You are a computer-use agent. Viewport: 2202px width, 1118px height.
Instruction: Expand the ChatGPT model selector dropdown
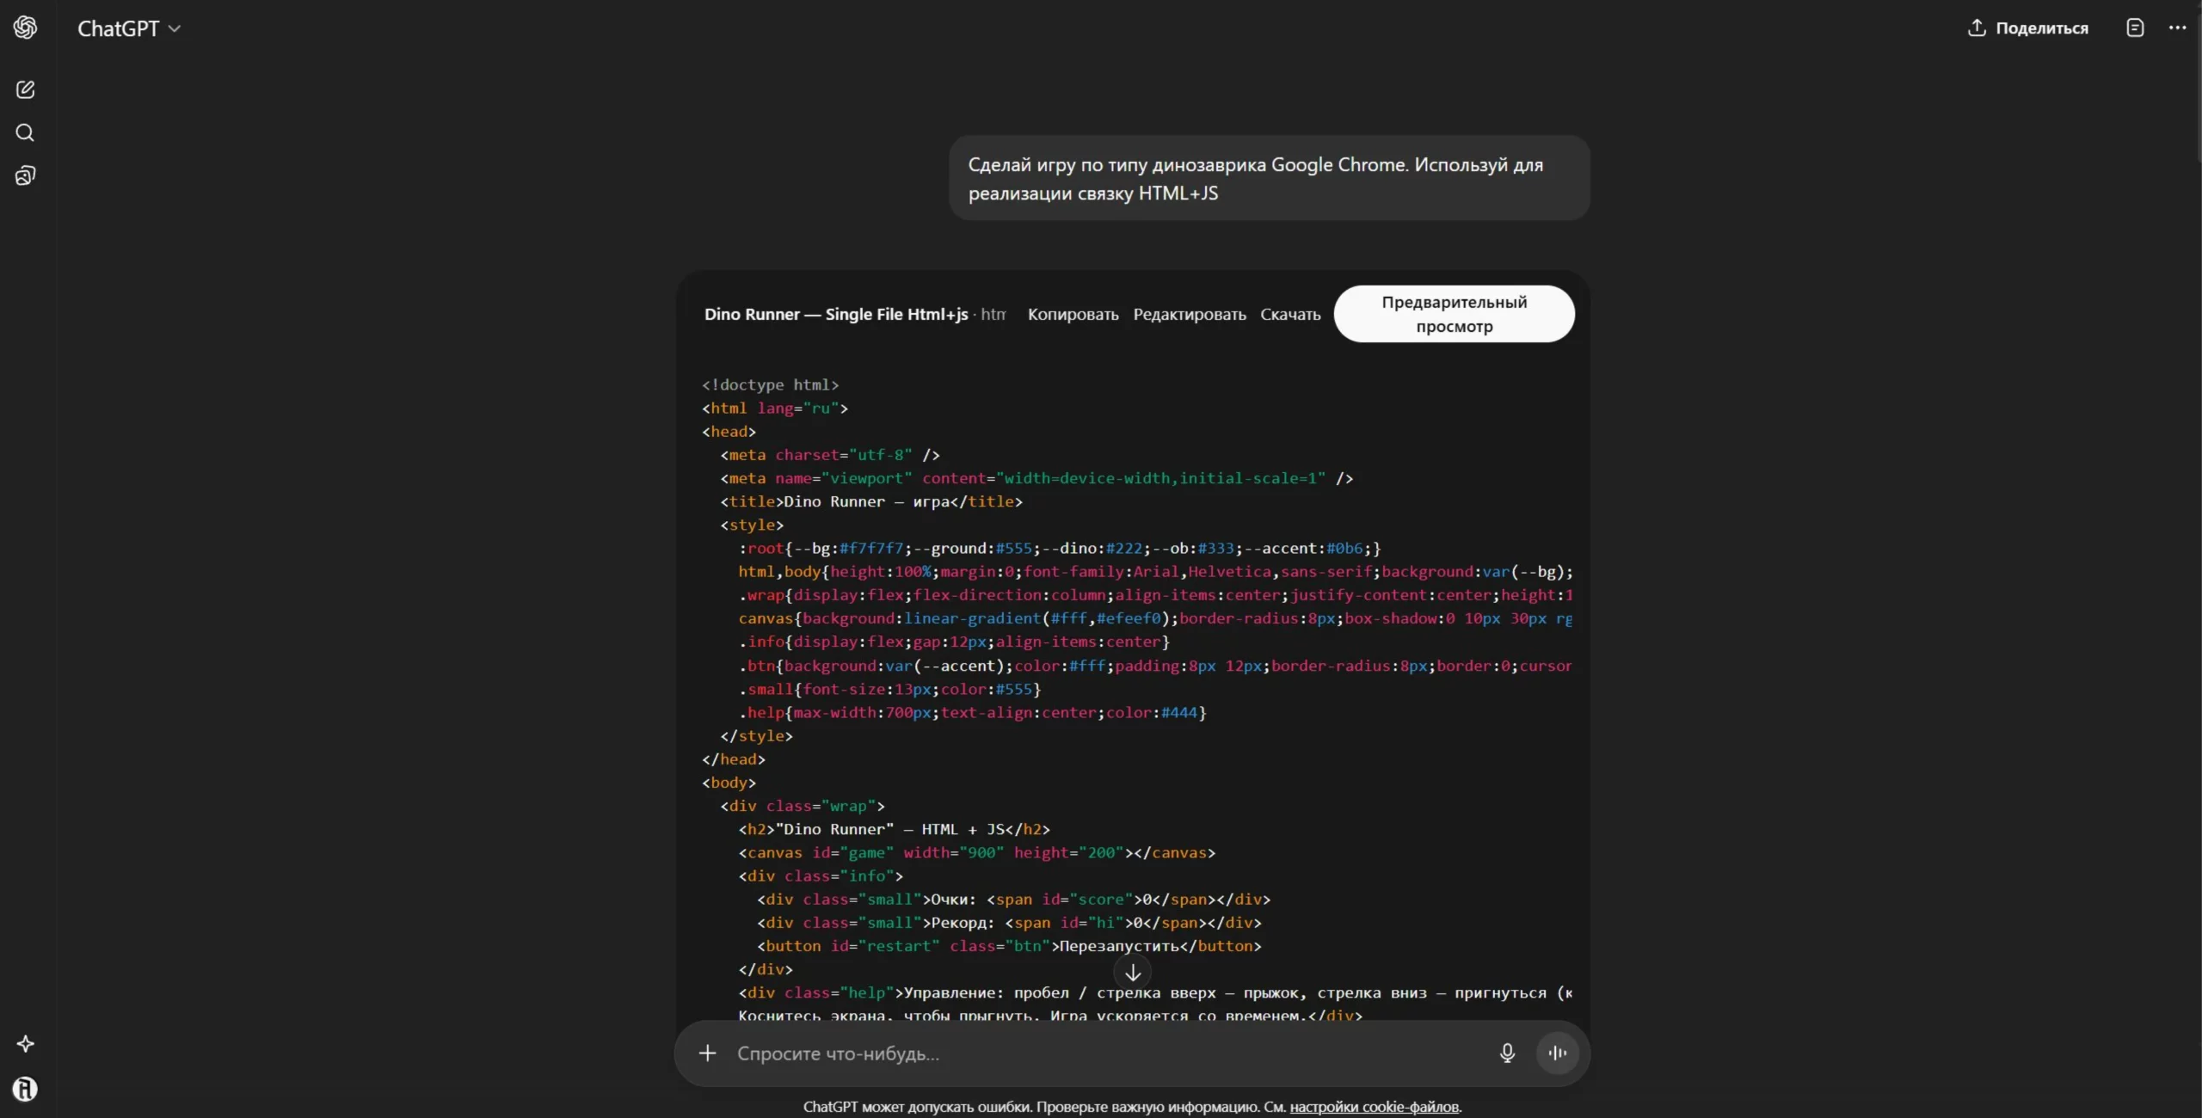click(129, 28)
